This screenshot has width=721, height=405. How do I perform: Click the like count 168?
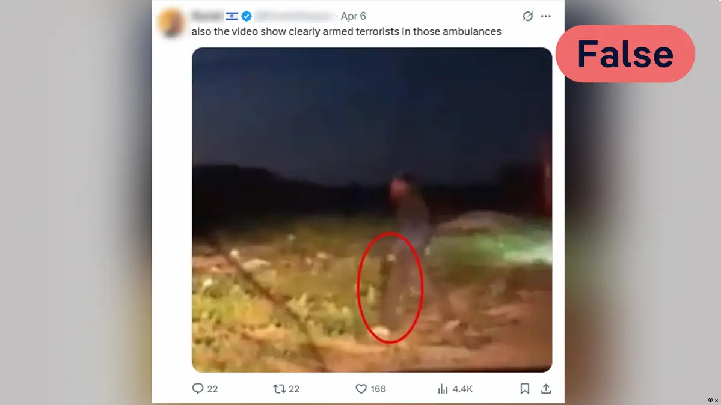point(378,389)
